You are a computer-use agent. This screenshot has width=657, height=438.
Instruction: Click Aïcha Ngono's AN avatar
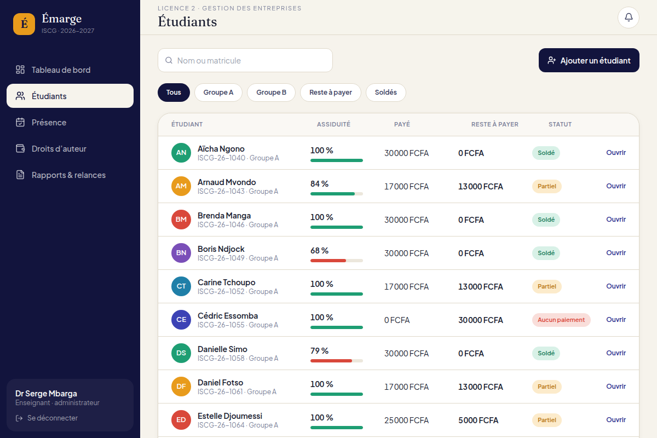(x=181, y=153)
